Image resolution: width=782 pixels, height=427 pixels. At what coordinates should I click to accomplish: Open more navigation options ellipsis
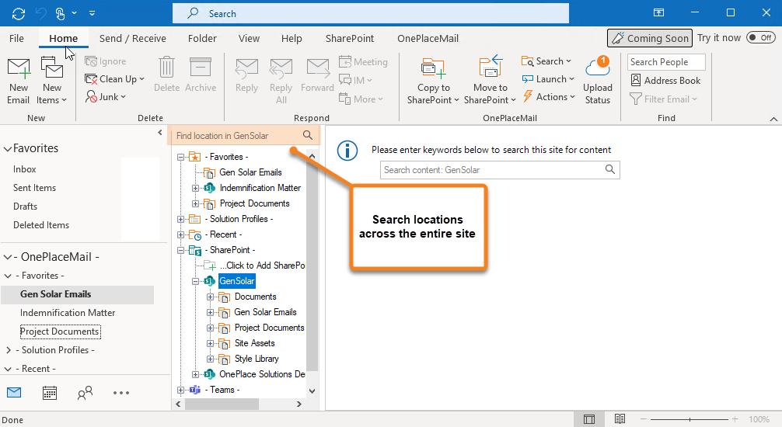[x=120, y=393]
